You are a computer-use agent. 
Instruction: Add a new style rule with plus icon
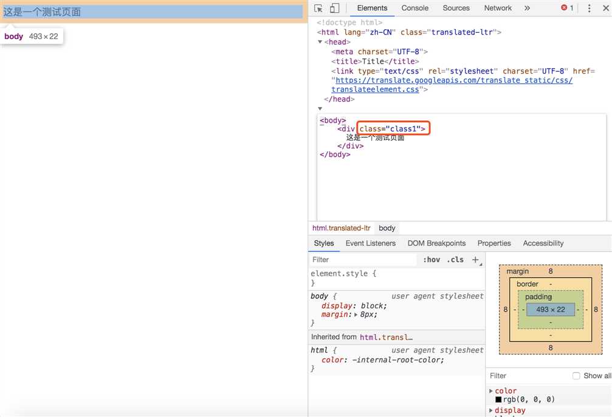(475, 260)
